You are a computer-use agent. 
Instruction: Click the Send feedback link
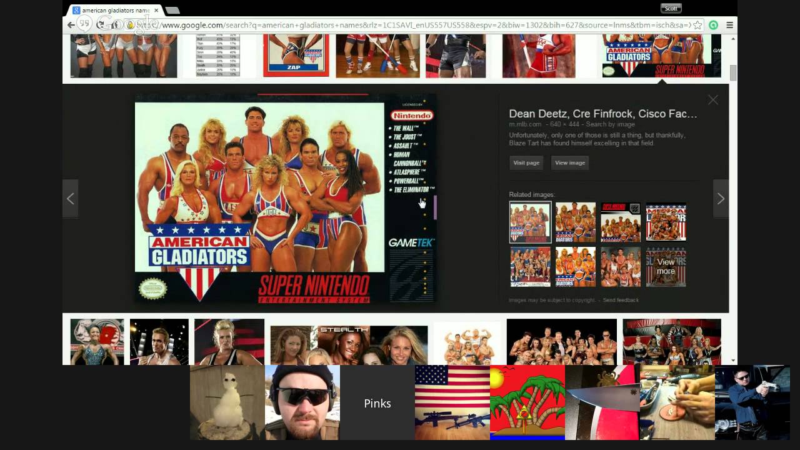pos(621,300)
